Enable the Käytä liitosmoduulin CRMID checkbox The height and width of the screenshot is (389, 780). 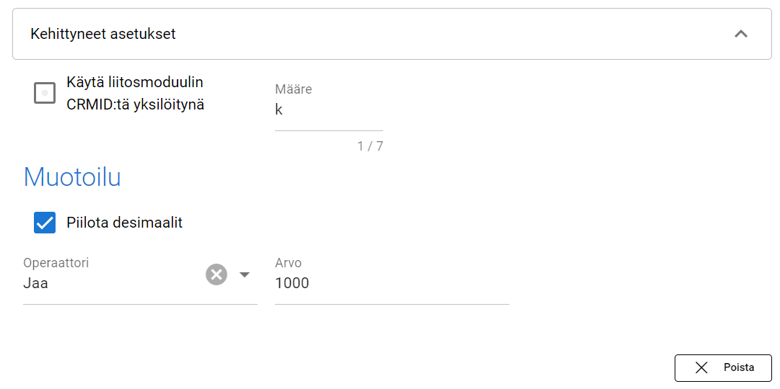(45, 93)
